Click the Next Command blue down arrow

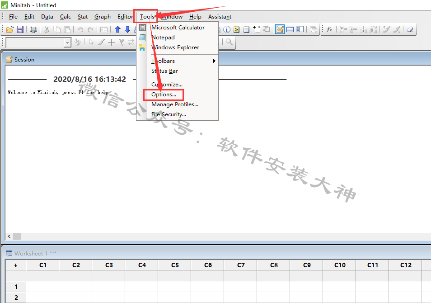127,29
